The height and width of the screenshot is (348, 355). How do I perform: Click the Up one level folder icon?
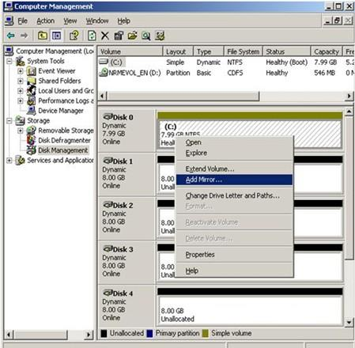pyautogui.click(x=43, y=36)
